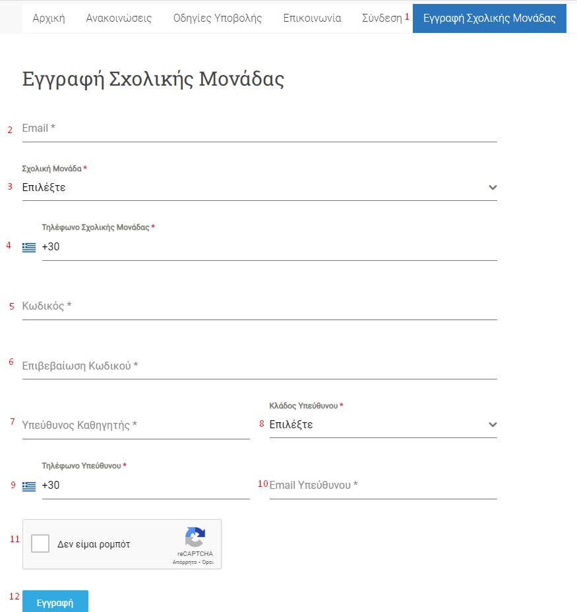
Task: Open the reCAPTCHA Όροι link
Action: coord(206,563)
